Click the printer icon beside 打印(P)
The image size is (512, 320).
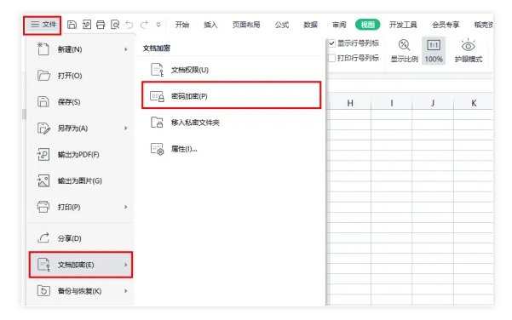[43, 207]
